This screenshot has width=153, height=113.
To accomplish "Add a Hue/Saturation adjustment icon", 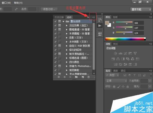I will click(113, 59).
